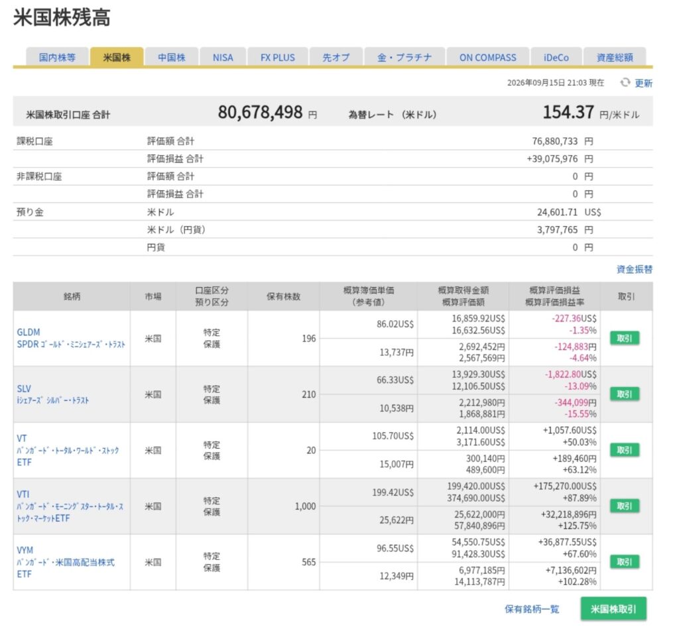This screenshot has width=679, height=627.
Task: Click the 更新 link
Action: [643, 83]
